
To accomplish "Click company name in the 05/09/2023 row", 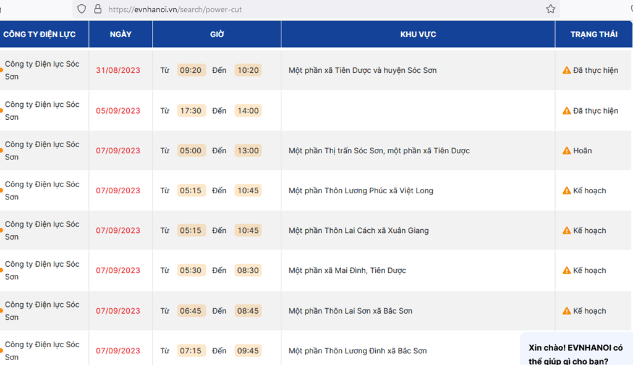I will pos(42,111).
